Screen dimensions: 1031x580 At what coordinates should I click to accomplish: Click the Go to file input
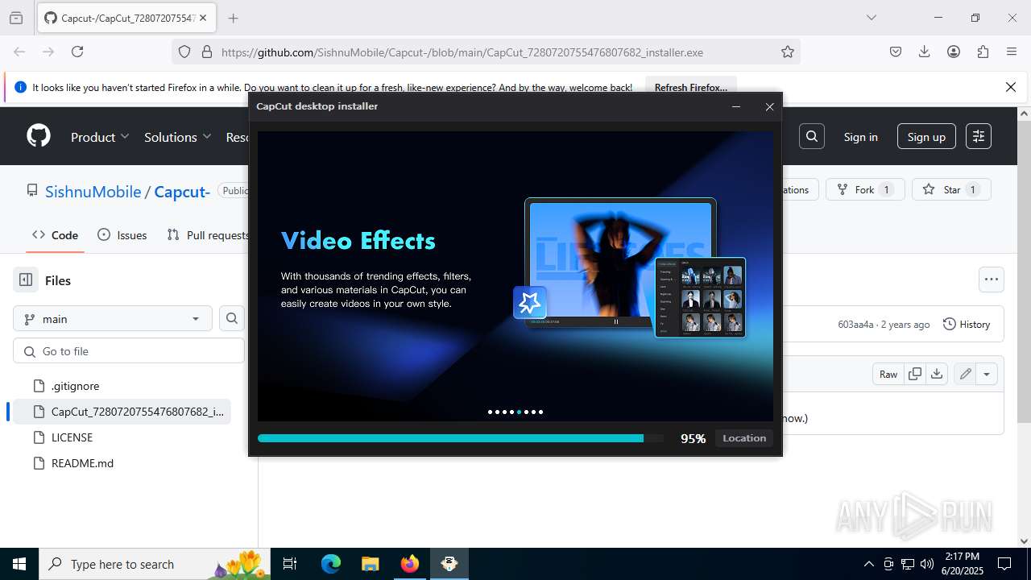pos(129,351)
